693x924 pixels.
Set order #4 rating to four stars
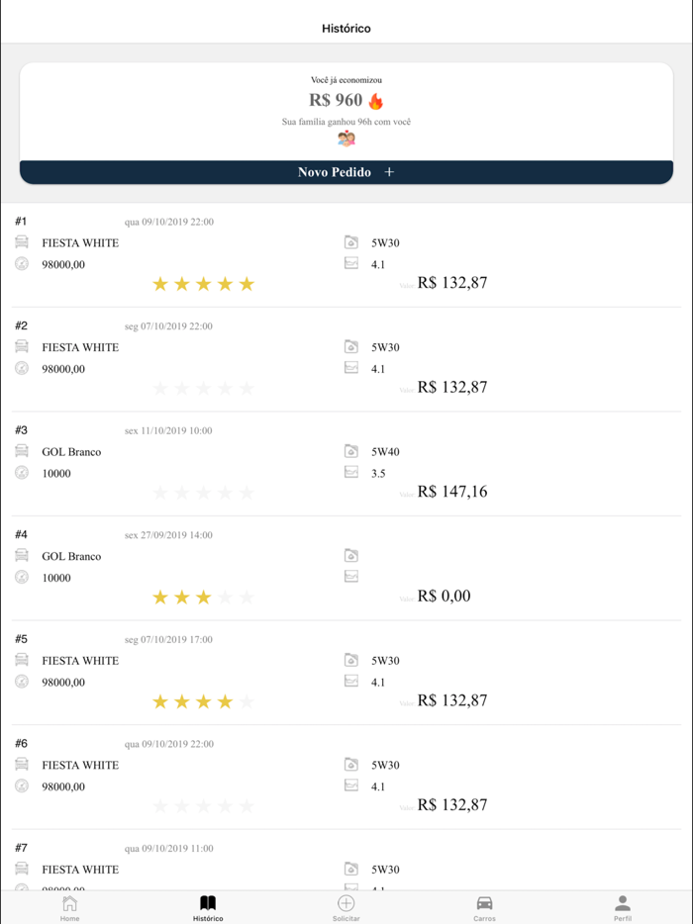225,598
